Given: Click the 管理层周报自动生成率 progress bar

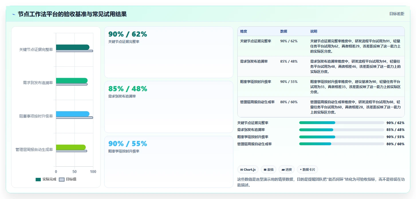Looking at the screenshot, I should click(x=342, y=144).
